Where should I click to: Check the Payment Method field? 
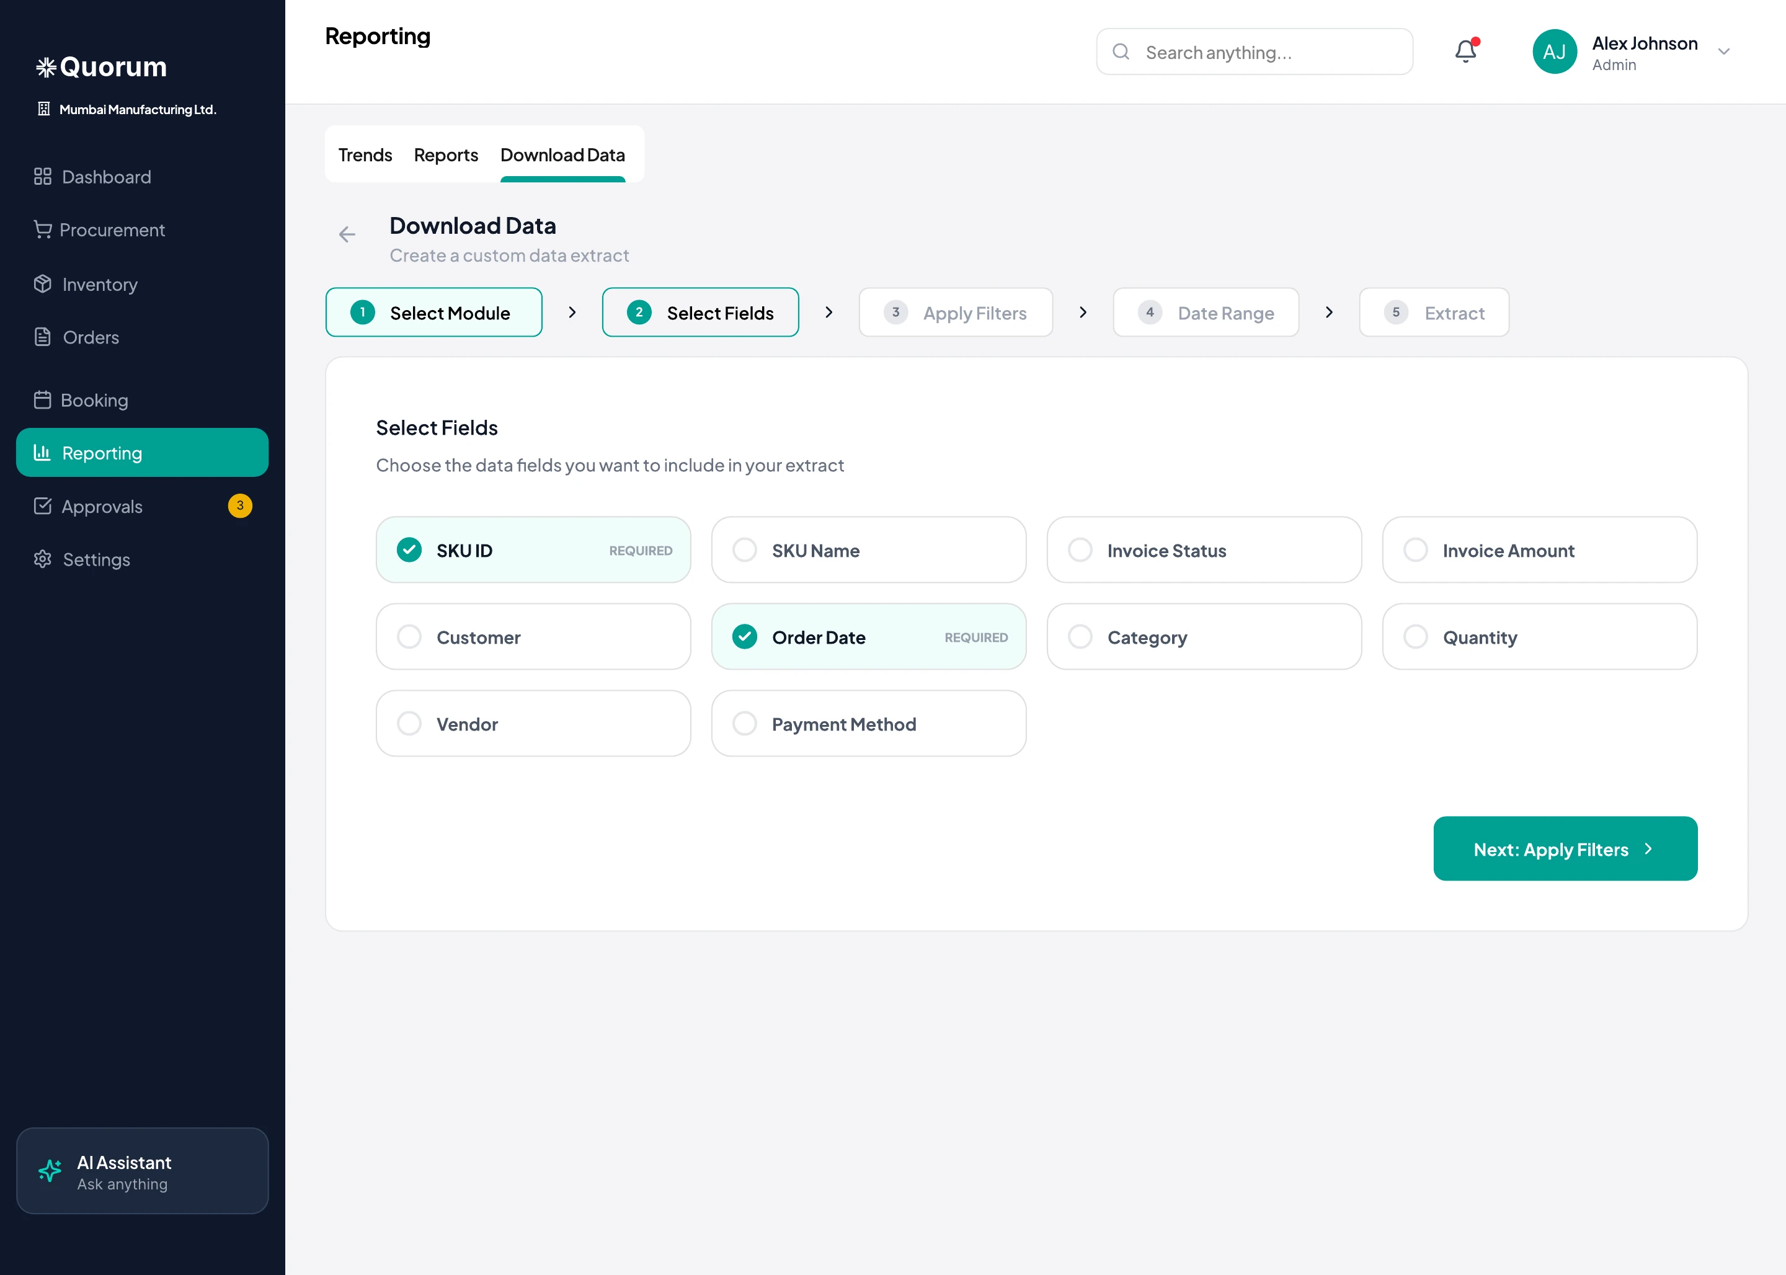(868, 723)
